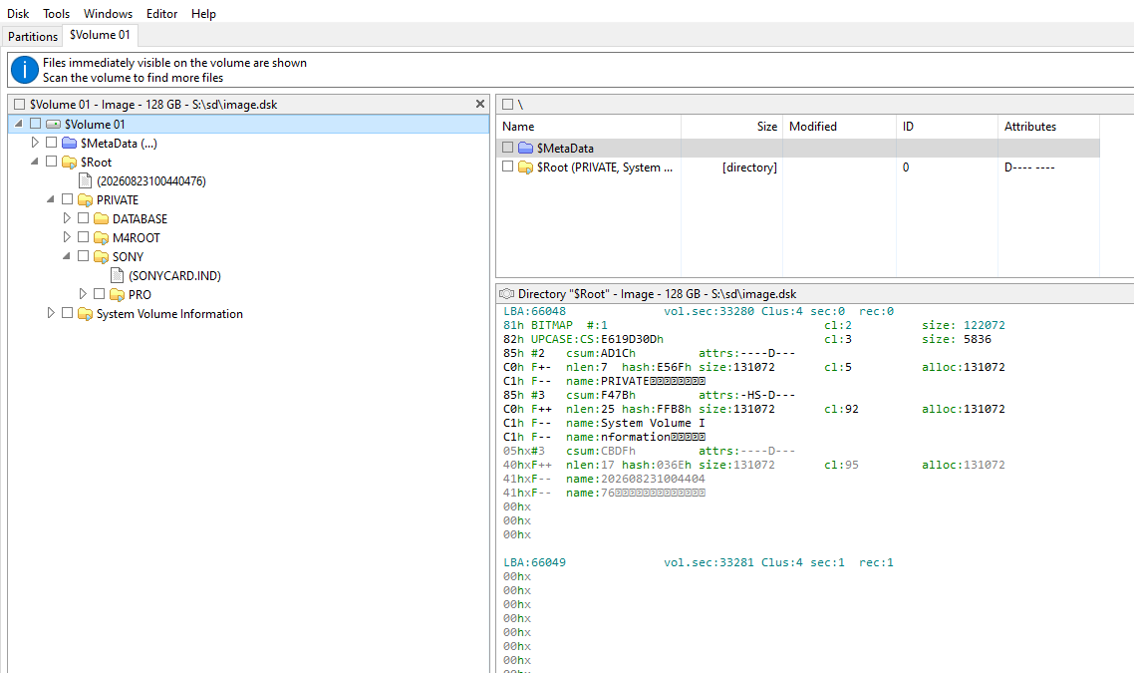The width and height of the screenshot is (1134, 673).
Task: Open the Disk menu
Action: (x=18, y=14)
